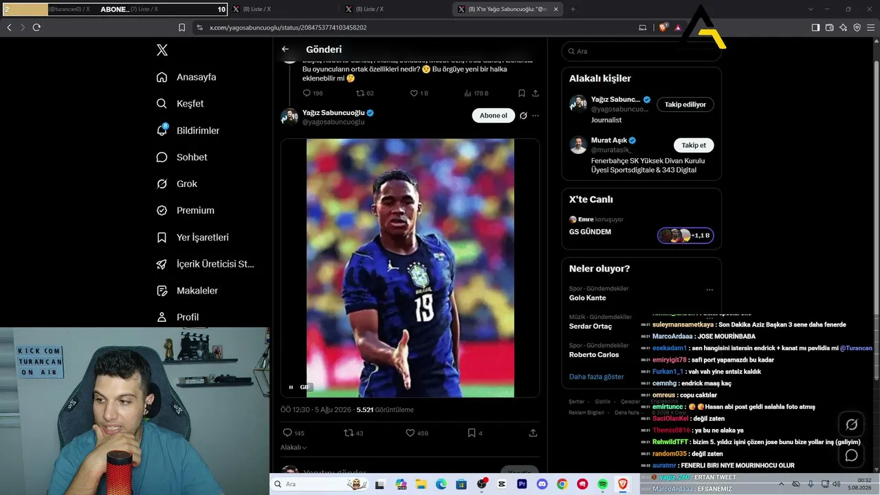
Task: Open Yer İşaretleri bookmarks
Action: point(192,237)
